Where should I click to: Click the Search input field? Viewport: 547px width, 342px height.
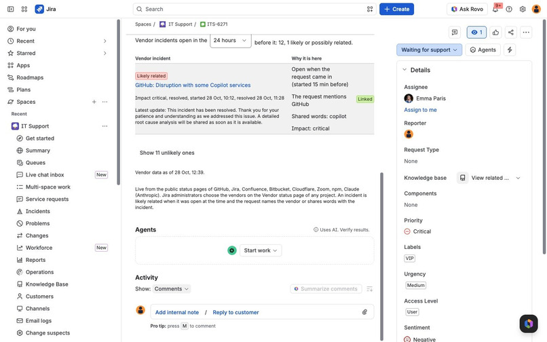point(254,9)
